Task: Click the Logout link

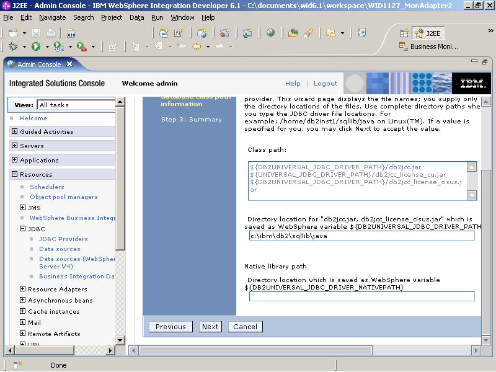Action: coord(325,83)
